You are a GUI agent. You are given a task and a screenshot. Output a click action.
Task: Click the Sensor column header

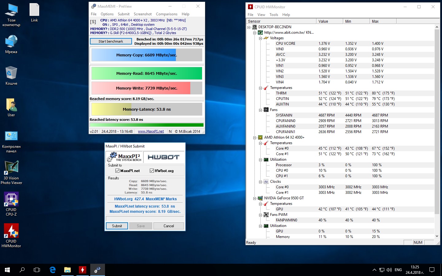[281, 21]
